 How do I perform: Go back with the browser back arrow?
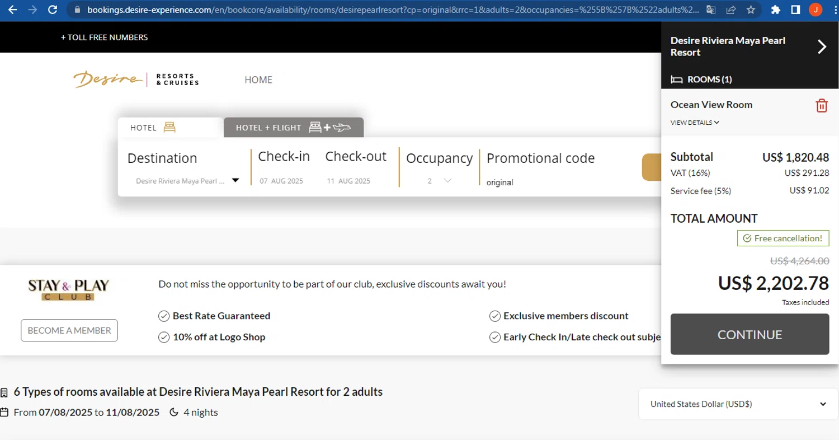(x=13, y=10)
